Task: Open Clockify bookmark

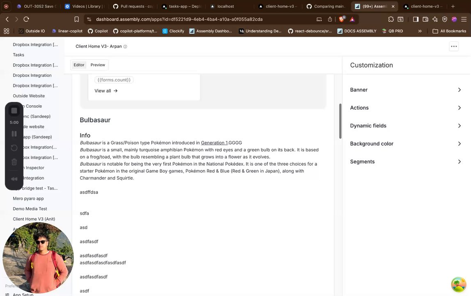Action: (173, 31)
